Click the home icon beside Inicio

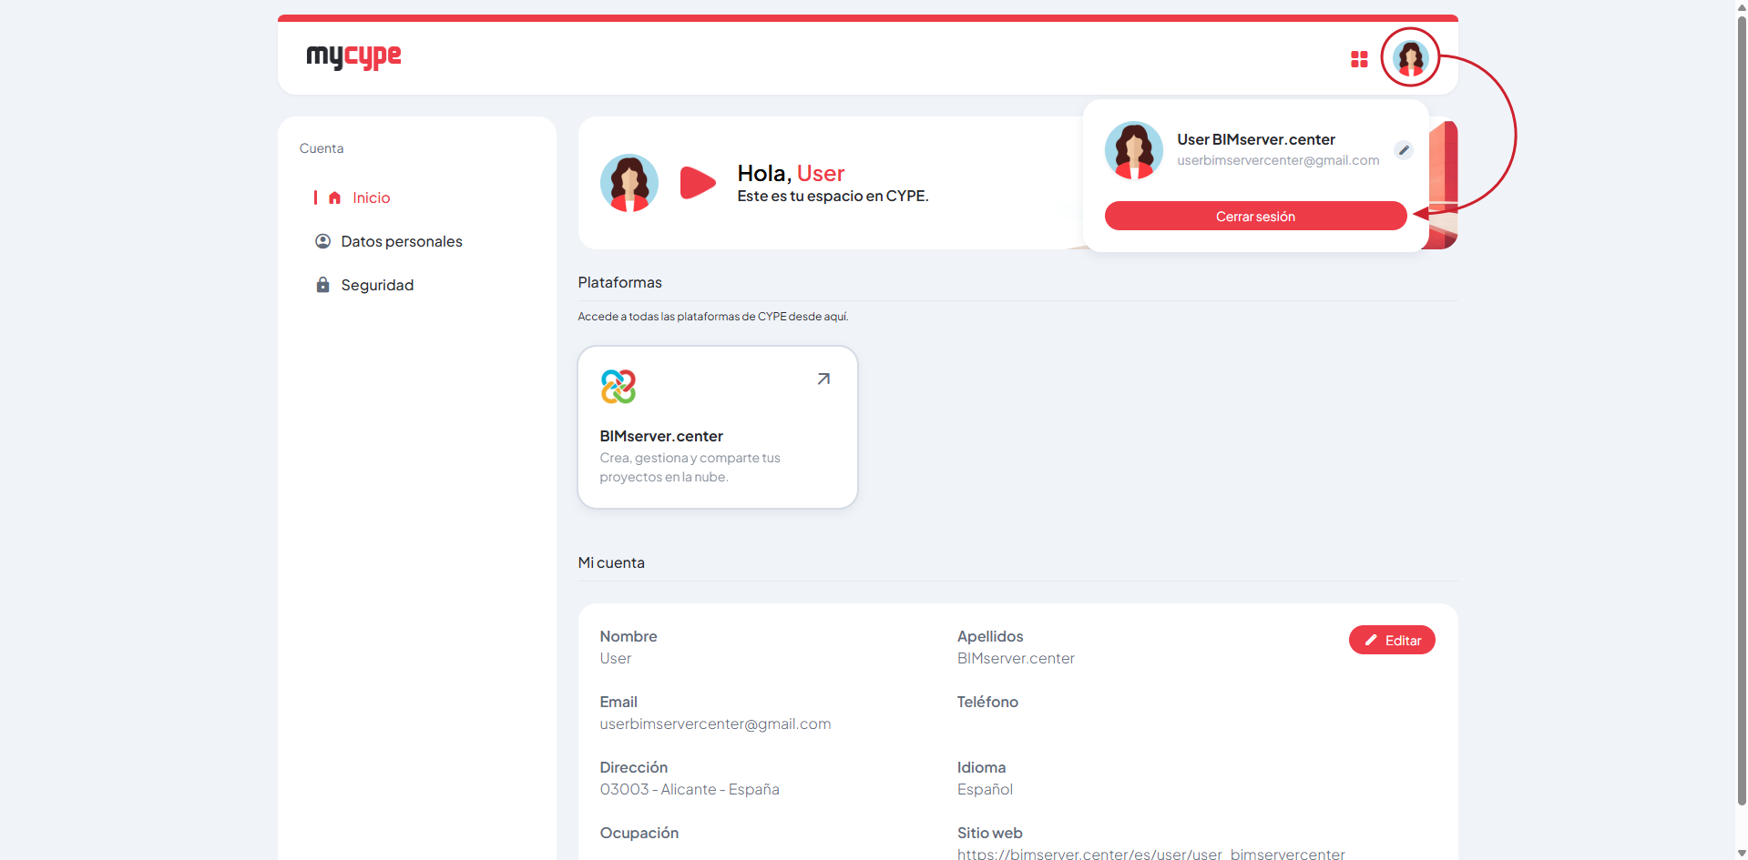click(x=334, y=197)
